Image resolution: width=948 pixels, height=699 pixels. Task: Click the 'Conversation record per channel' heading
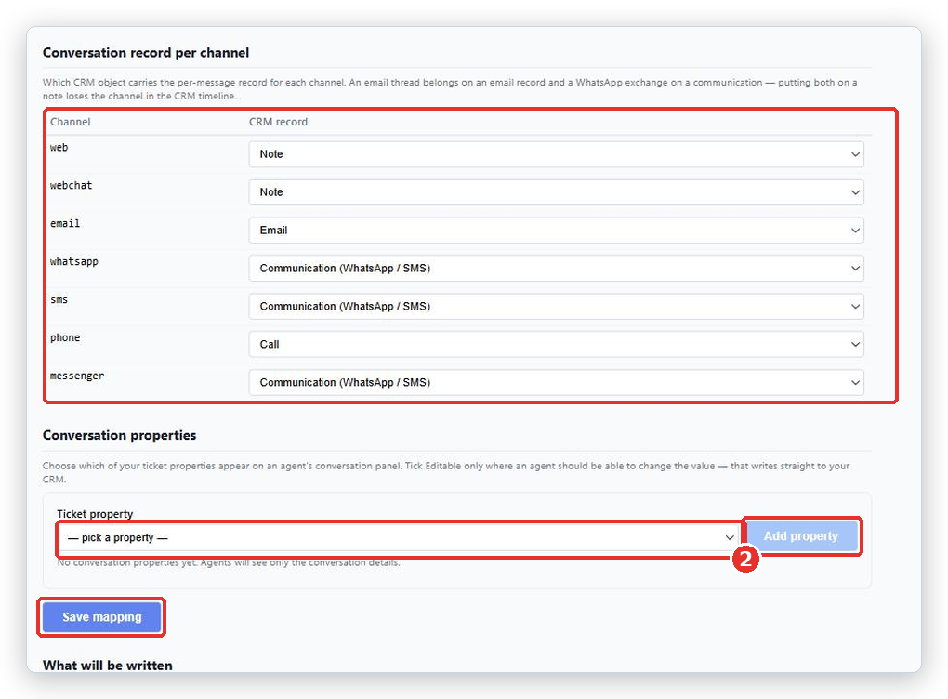click(146, 53)
